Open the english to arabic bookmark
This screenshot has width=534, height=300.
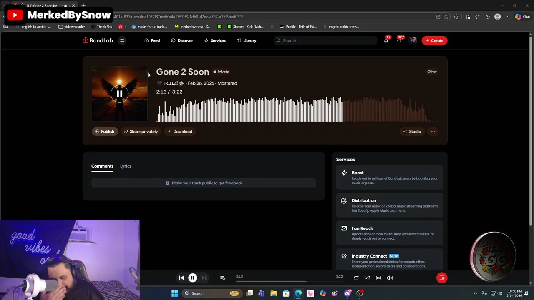pyautogui.click(x=33, y=27)
